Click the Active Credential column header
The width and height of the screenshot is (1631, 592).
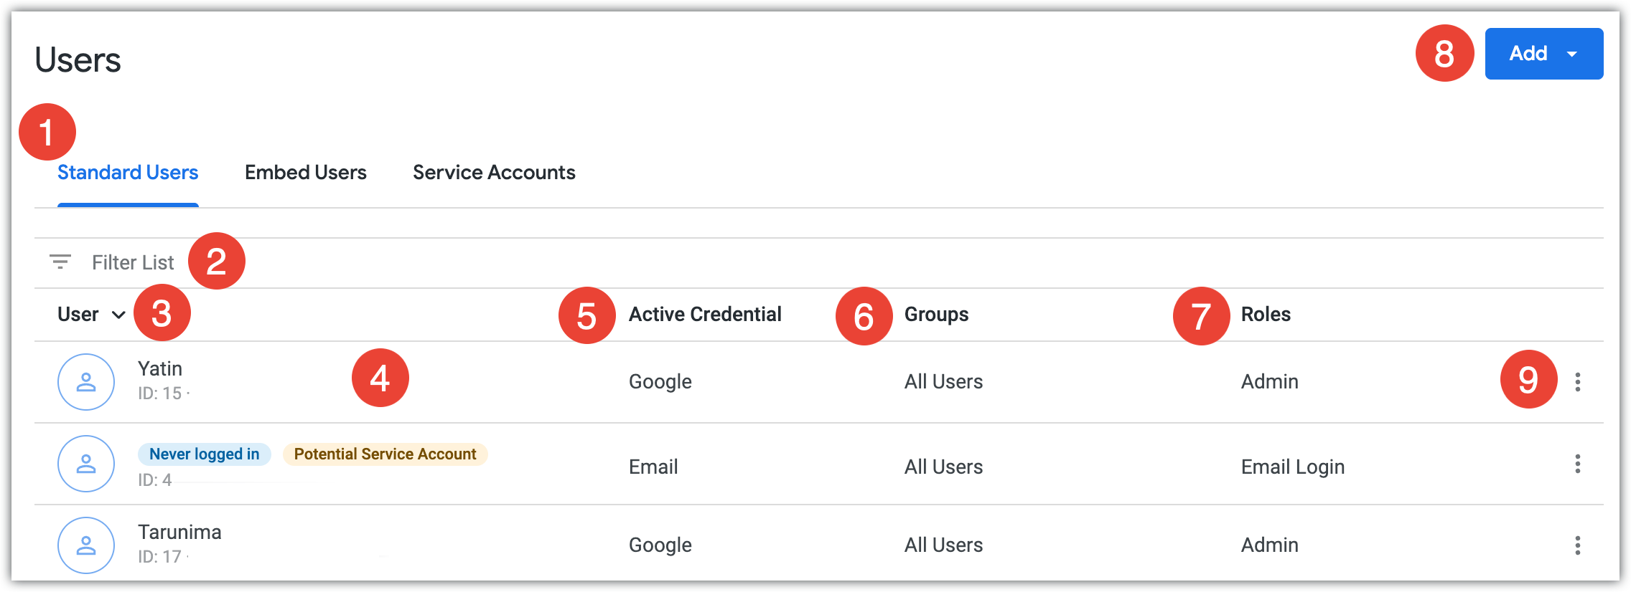705,315
